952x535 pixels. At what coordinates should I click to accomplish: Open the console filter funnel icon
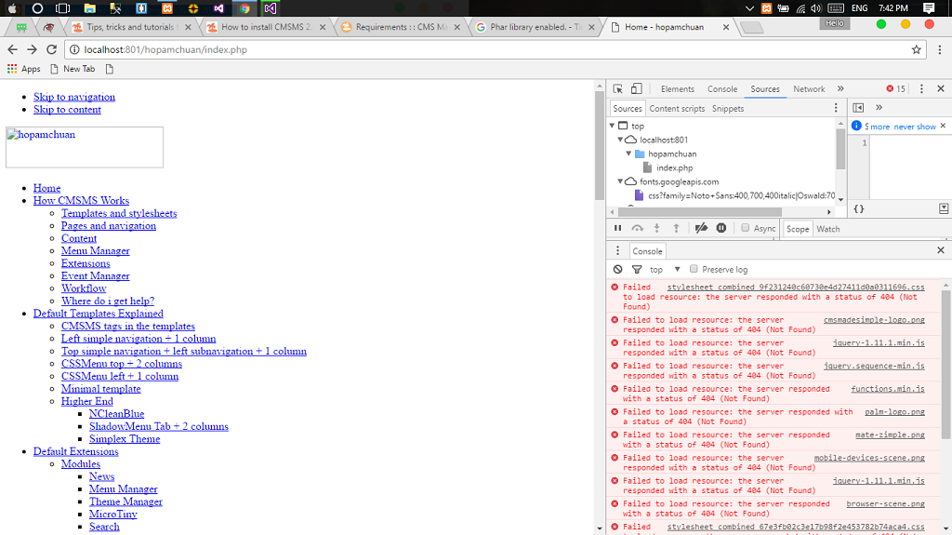tap(637, 269)
